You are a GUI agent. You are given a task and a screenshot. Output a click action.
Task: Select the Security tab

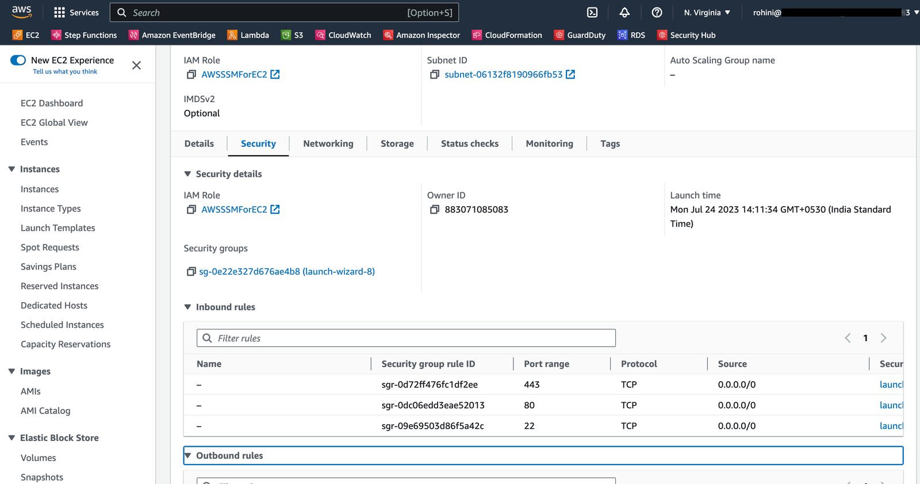pyautogui.click(x=258, y=144)
